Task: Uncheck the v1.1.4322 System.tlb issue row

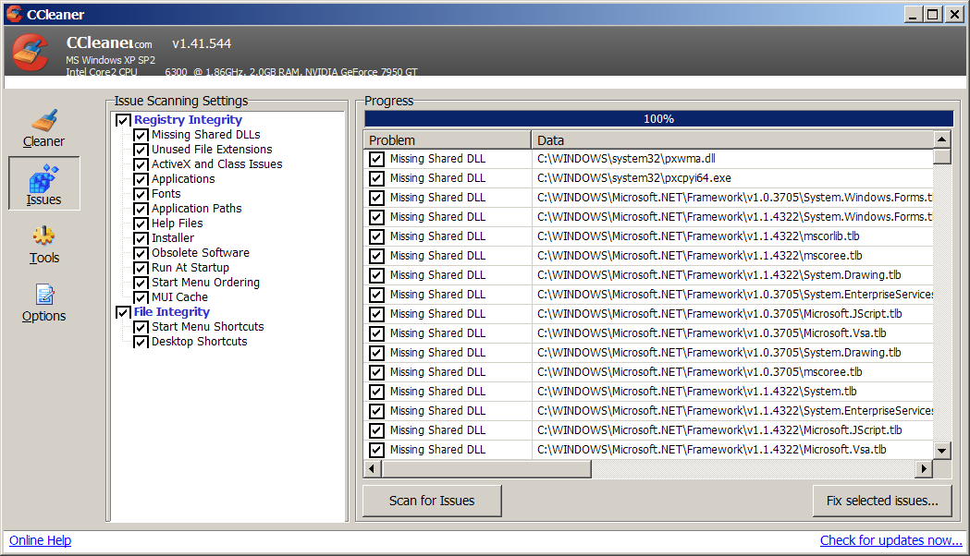Action: [x=376, y=393]
